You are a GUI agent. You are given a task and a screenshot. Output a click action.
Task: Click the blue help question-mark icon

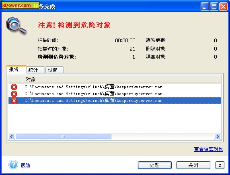pyautogui.click(x=13, y=165)
